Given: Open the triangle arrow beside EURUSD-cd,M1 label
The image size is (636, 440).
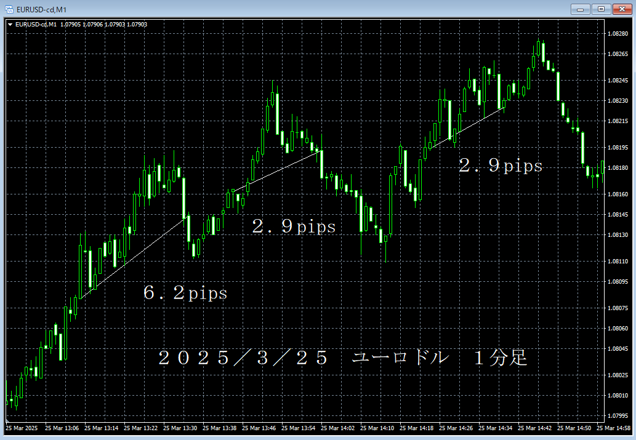Looking at the screenshot, I should pos(10,25).
